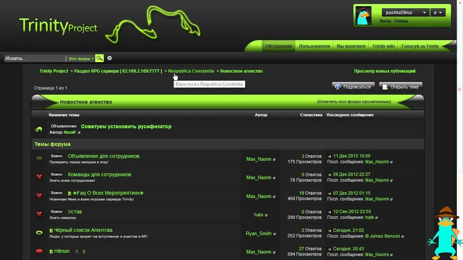This screenshot has width=463, height=260.
Task: Open the Пользователи tab
Action: coord(314,46)
